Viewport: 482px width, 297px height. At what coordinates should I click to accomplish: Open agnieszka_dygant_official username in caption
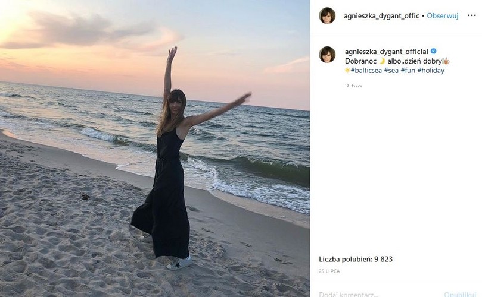pos(387,52)
